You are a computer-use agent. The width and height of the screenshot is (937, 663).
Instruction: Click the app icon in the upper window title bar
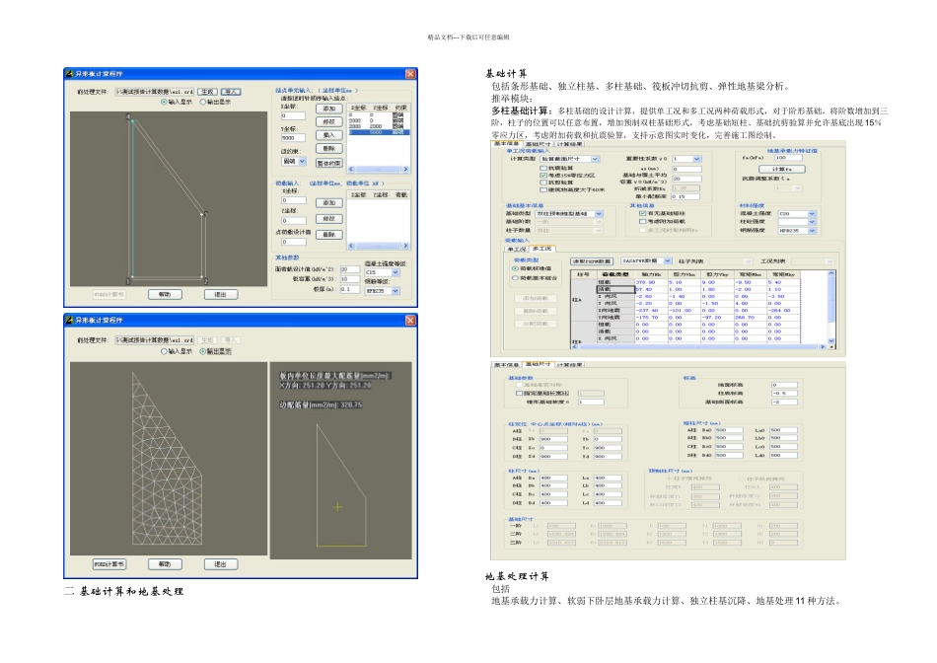pyautogui.click(x=70, y=74)
